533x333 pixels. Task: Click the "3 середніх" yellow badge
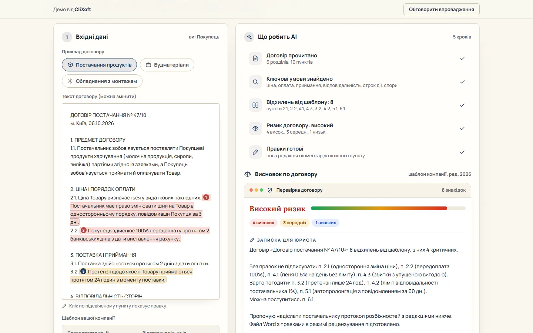295,223
